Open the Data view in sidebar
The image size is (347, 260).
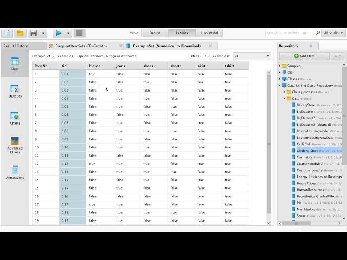pos(15,64)
